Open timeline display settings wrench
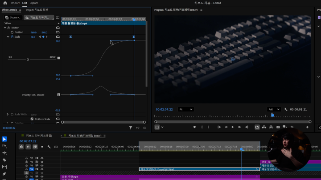Image resolution: width=321 pixels, height=180 pixels. click(x=49, y=147)
